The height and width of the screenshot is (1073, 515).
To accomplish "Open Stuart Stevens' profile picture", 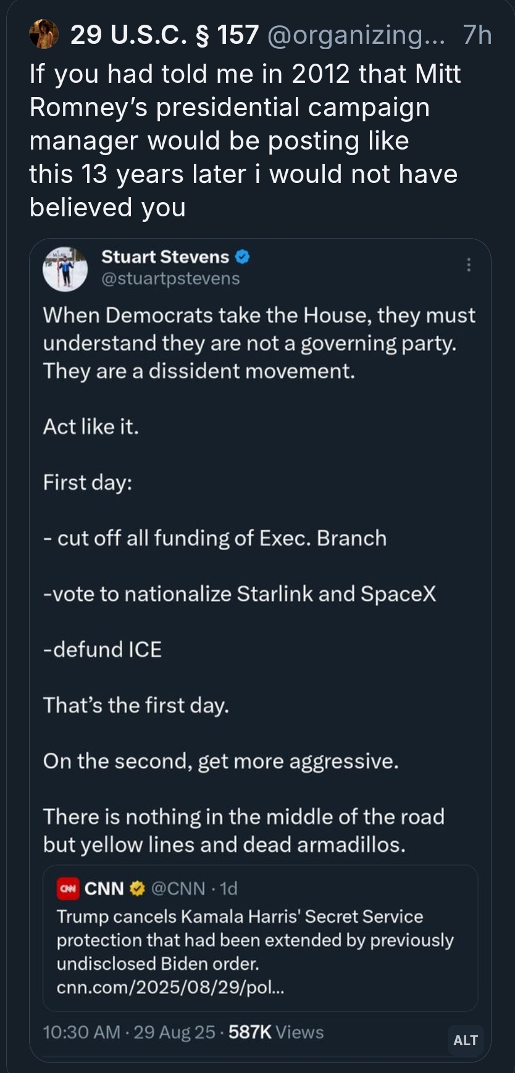I will pos(65,268).
